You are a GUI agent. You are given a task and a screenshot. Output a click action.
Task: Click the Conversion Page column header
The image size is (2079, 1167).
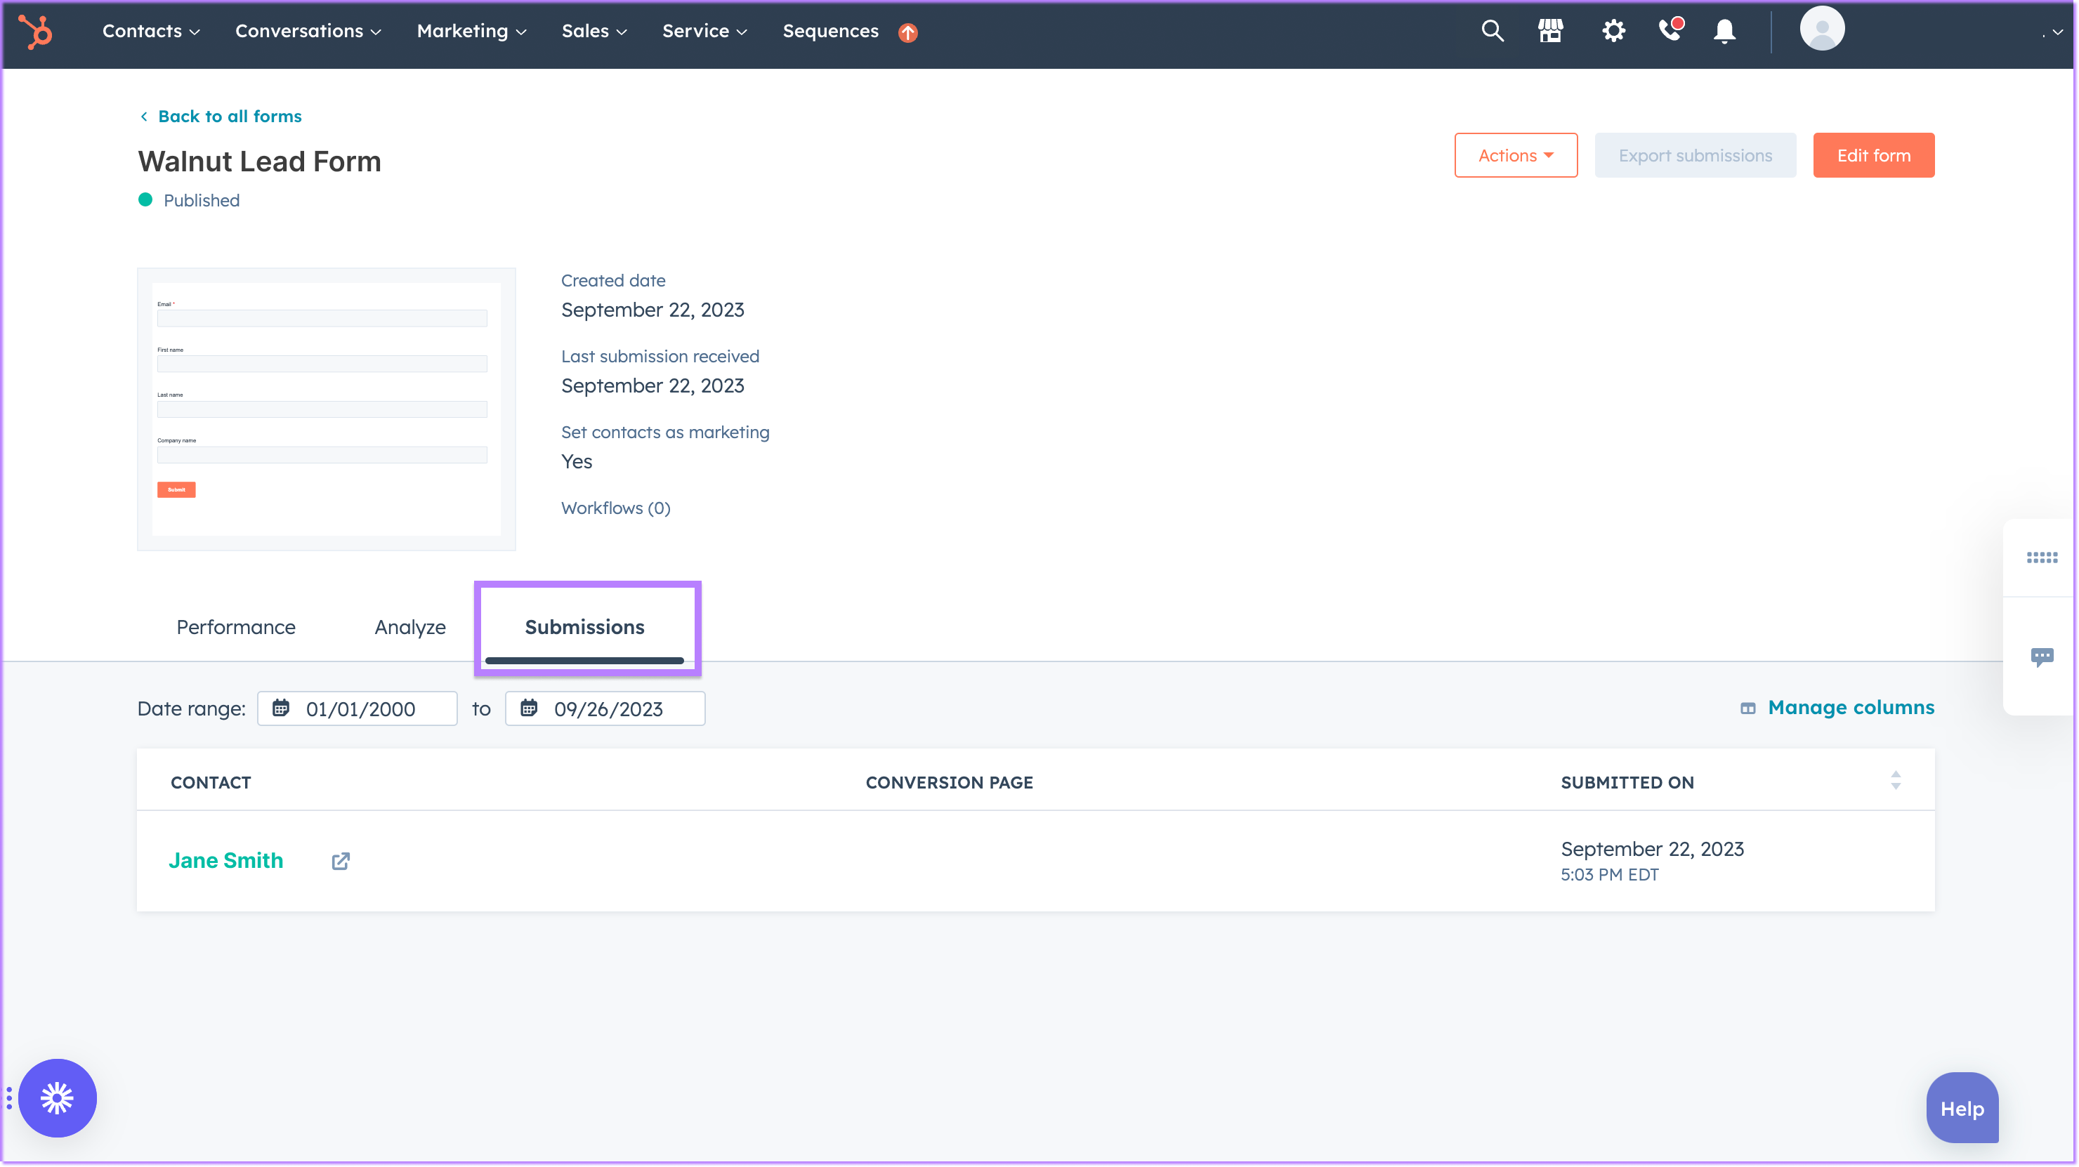[x=949, y=782]
